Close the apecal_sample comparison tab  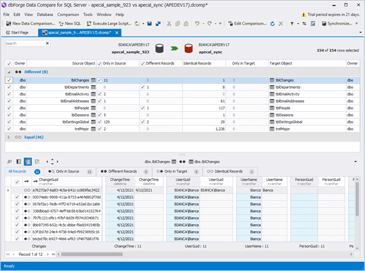click(x=117, y=33)
